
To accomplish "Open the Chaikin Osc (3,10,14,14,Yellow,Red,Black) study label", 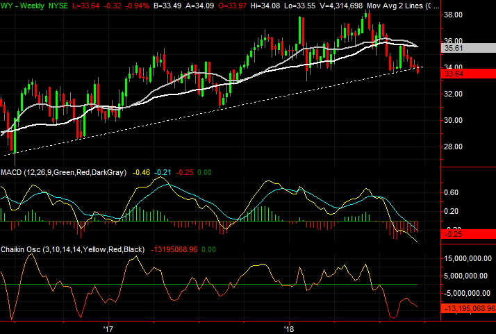I will pos(73,249).
